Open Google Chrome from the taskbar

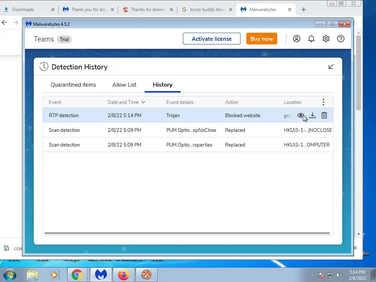(77, 275)
